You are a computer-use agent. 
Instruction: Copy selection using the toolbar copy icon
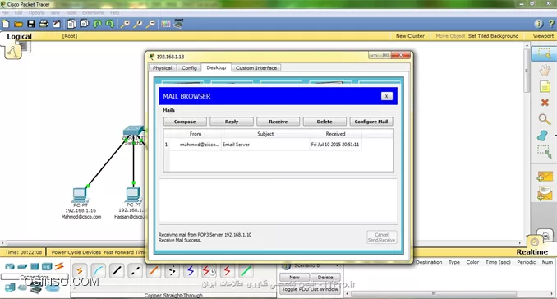pos(71,24)
